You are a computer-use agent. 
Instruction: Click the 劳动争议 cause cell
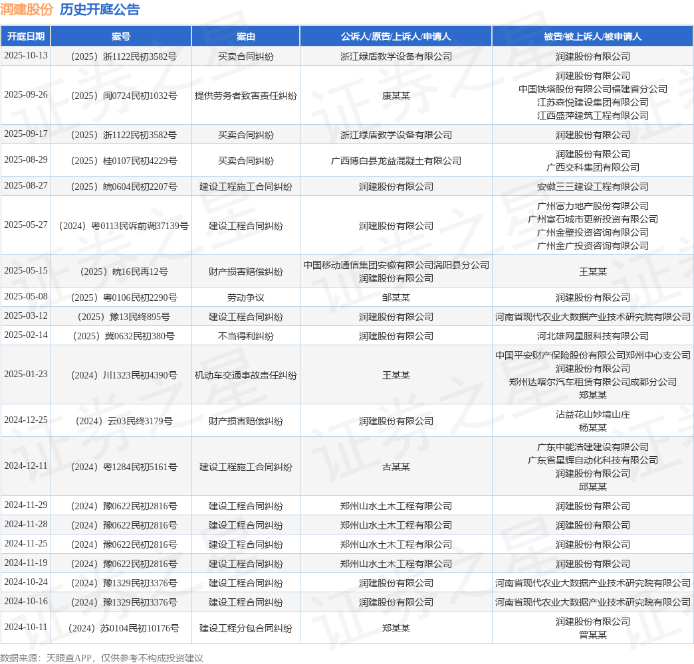click(246, 297)
